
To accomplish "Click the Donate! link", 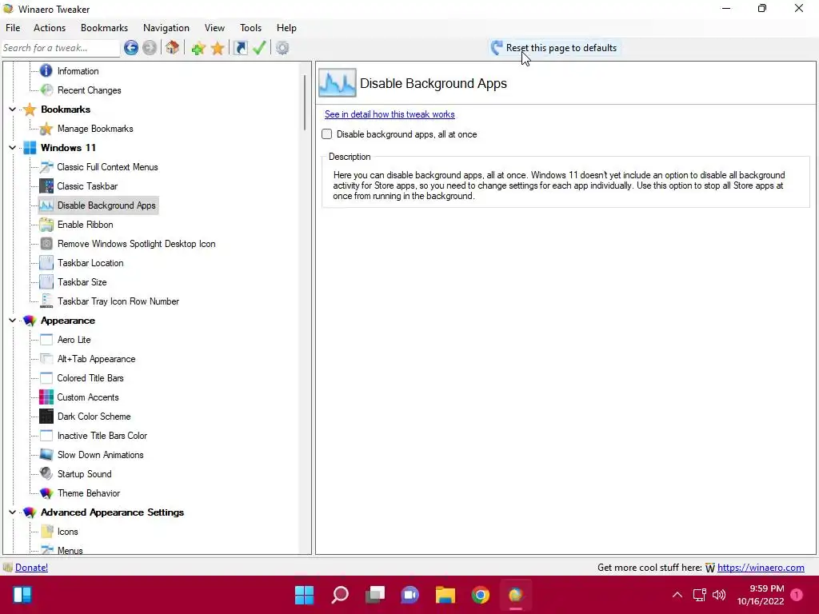I will coord(31,568).
